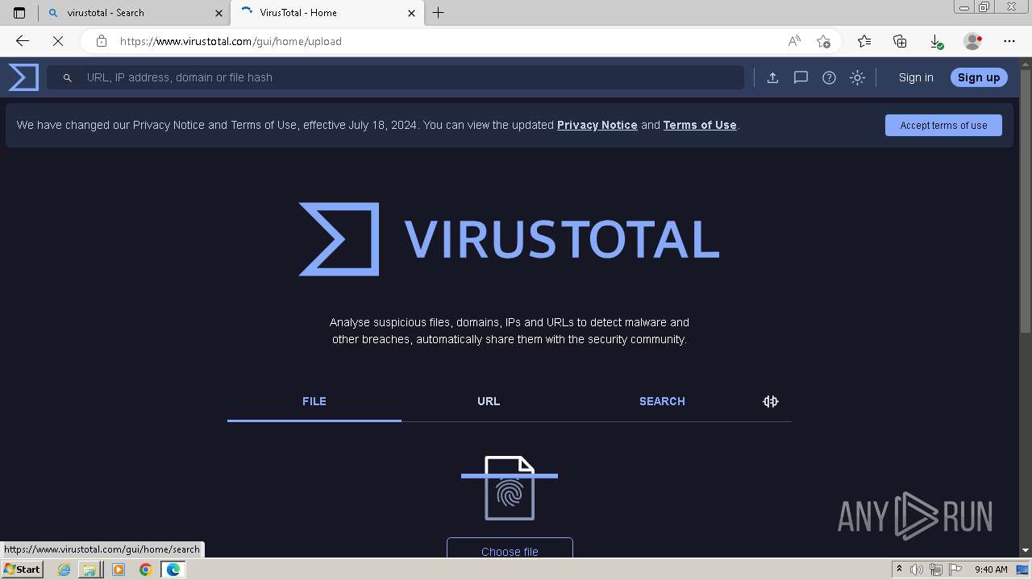Open the Windows Start menu
Image resolution: width=1032 pixels, height=580 pixels.
click(x=22, y=570)
